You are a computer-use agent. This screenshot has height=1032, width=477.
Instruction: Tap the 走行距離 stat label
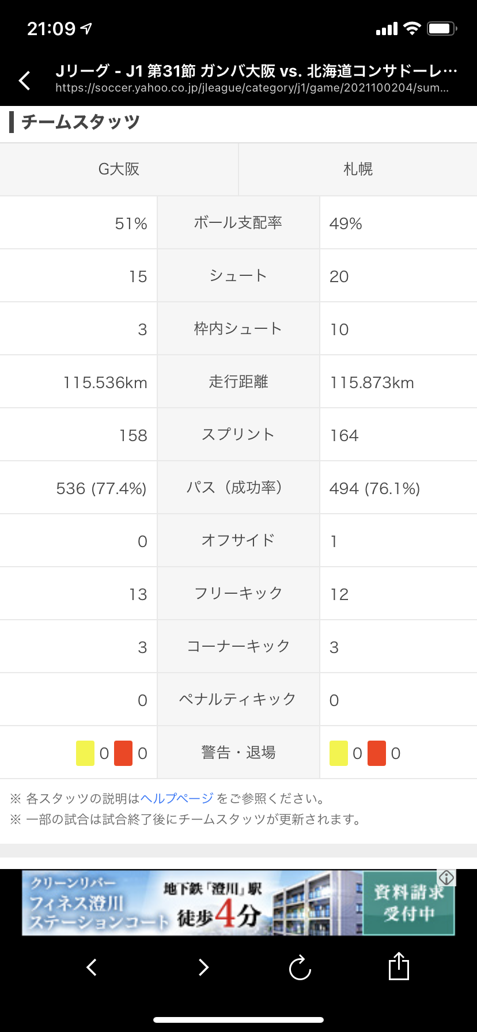pos(238,382)
